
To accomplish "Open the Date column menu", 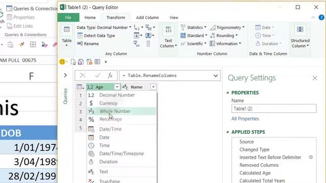I will pyautogui.click(x=264, y=27).
